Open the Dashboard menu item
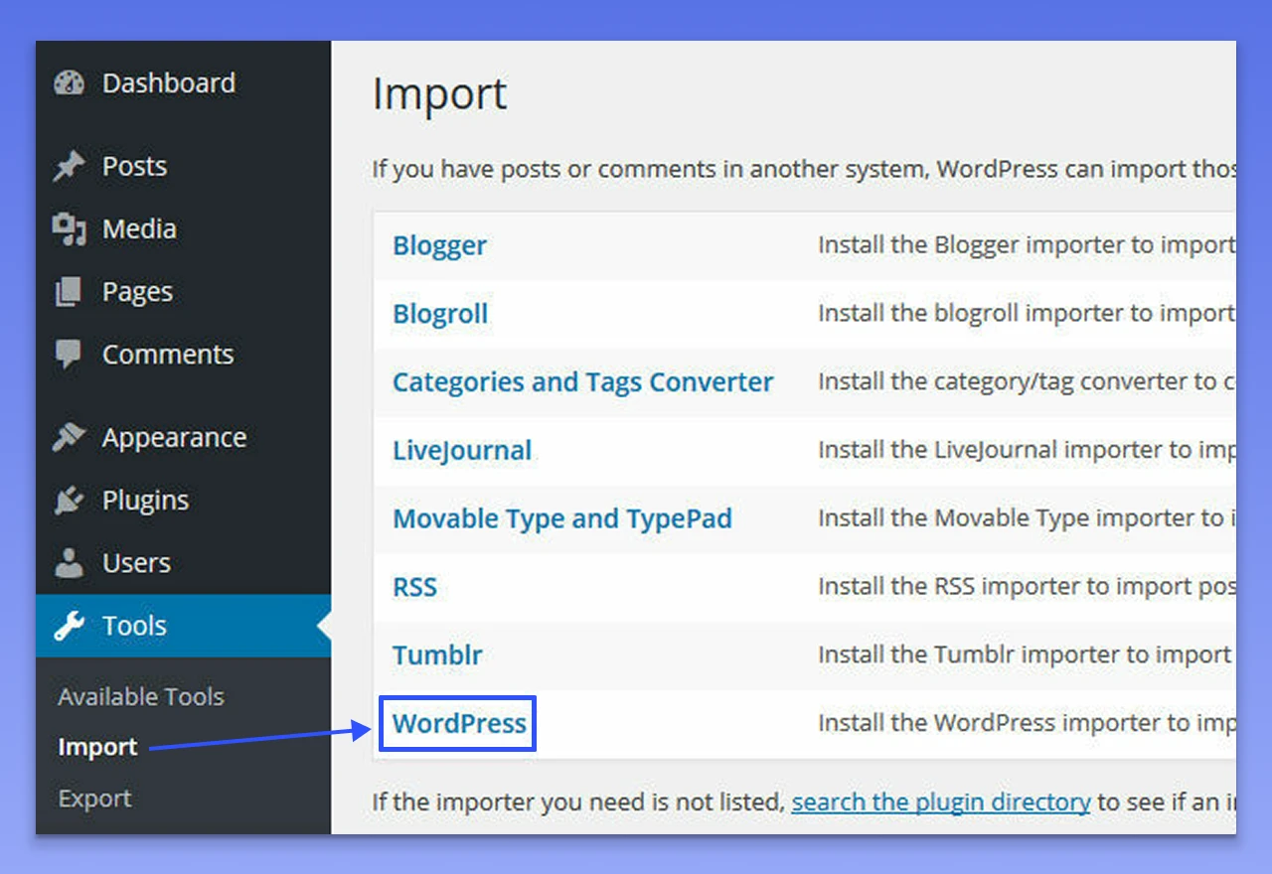This screenshot has height=874, width=1272. [x=169, y=83]
